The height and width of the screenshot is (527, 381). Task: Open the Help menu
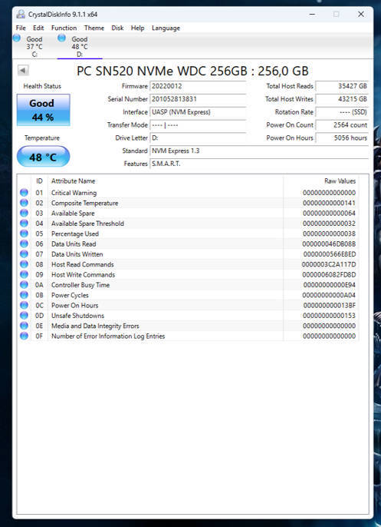[x=137, y=28]
